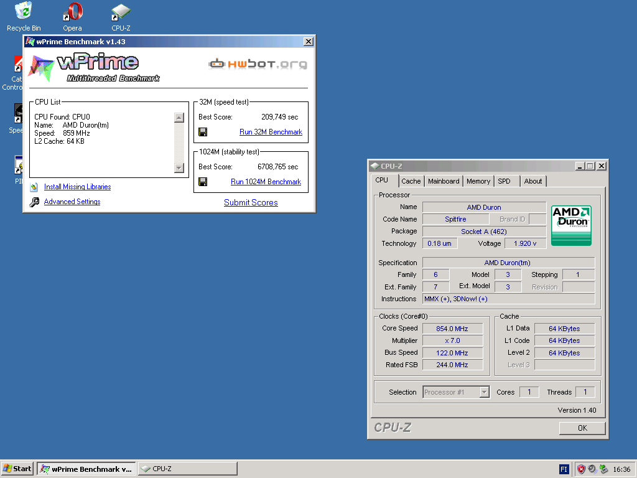
Task: Open Install Missing Libraries link
Action: (77, 187)
